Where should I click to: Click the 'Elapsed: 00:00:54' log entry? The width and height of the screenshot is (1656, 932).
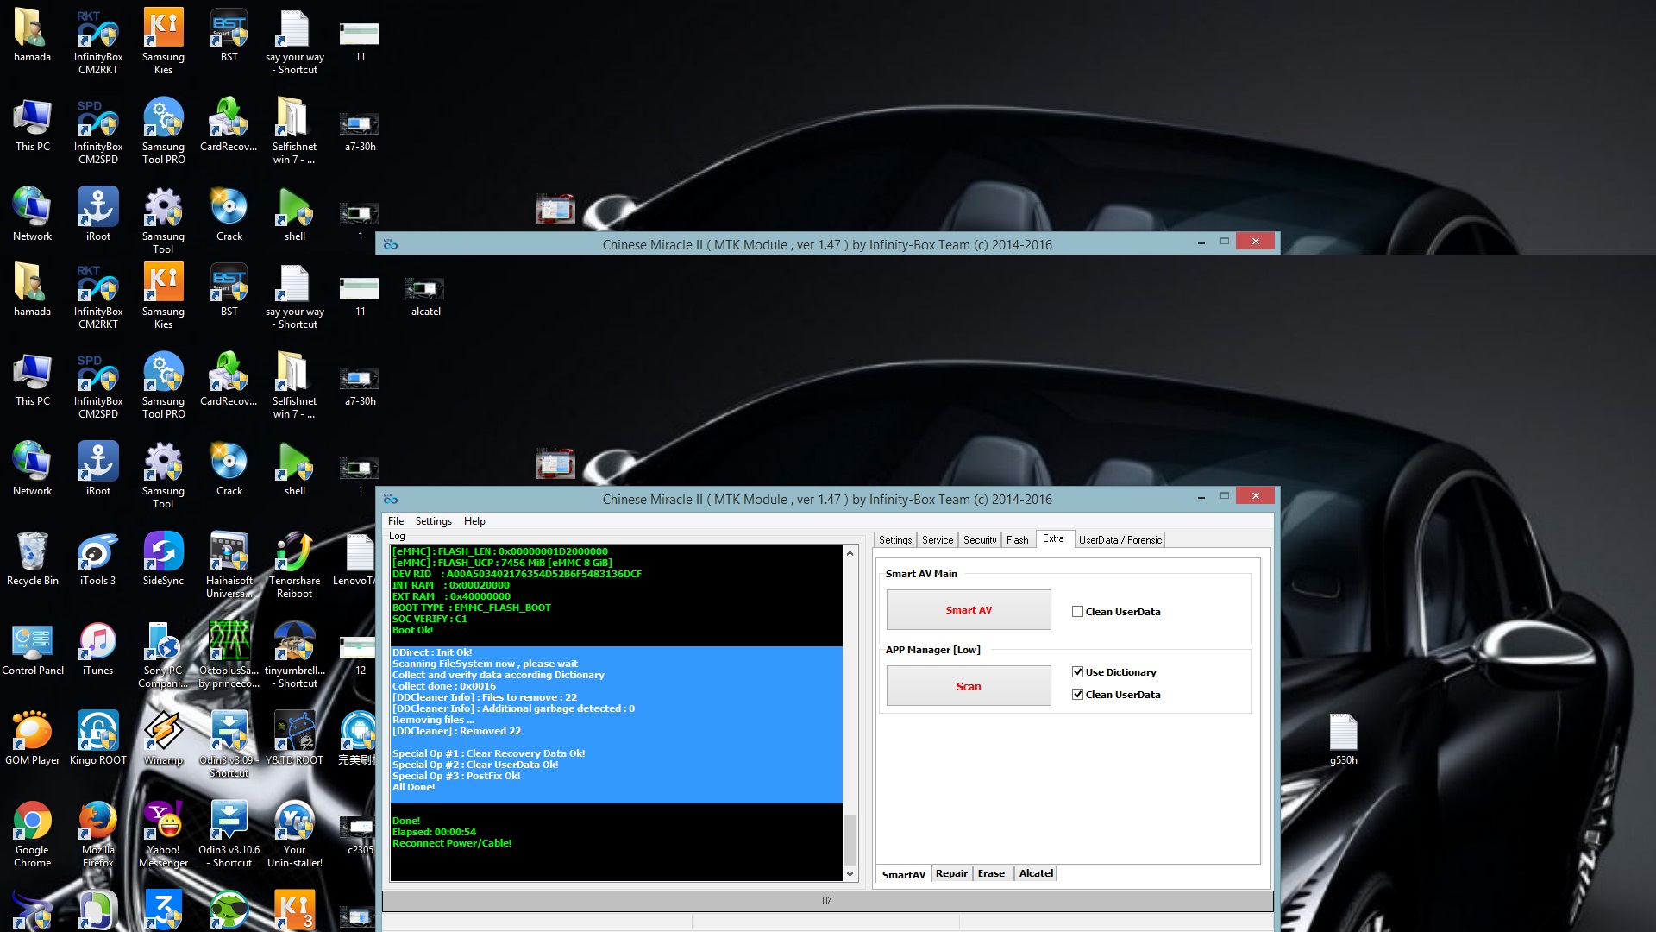[434, 832]
